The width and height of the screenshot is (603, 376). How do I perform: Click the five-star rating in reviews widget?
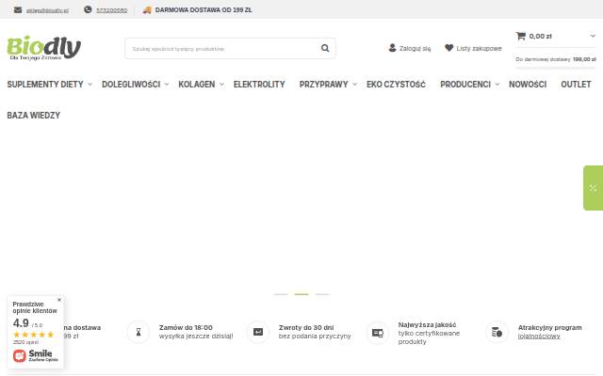click(x=34, y=335)
